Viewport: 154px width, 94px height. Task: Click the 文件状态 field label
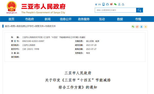click(x=79, y=53)
